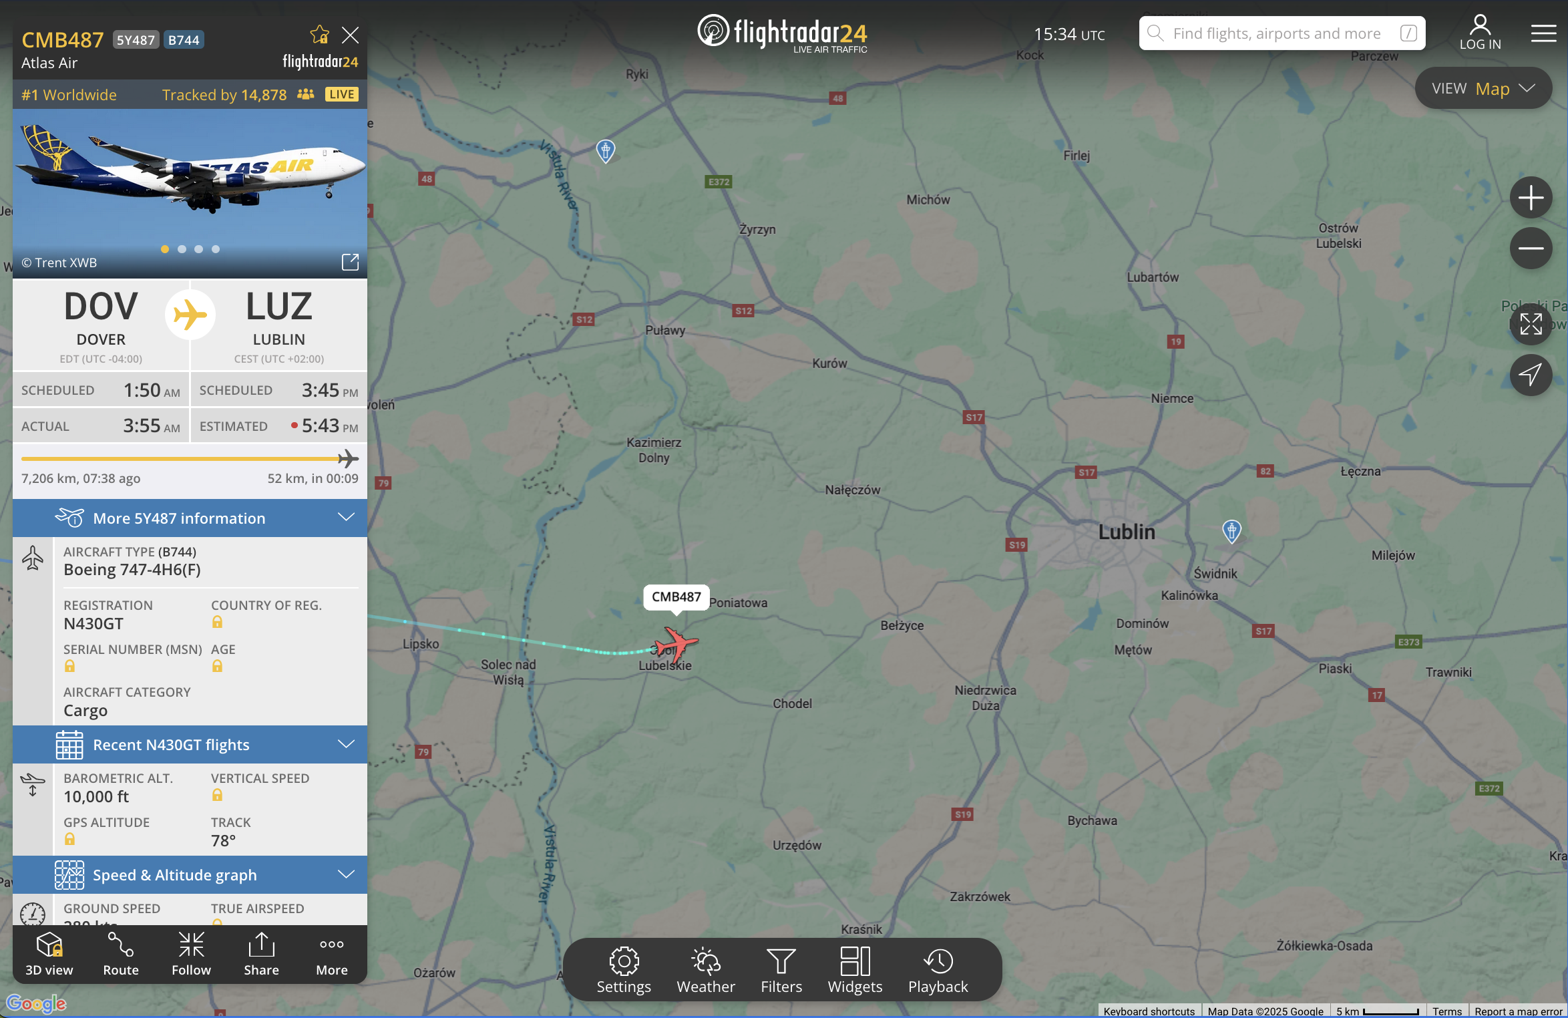Open the More options menu
Image resolution: width=1568 pixels, height=1018 pixels.
(x=332, y=955)
